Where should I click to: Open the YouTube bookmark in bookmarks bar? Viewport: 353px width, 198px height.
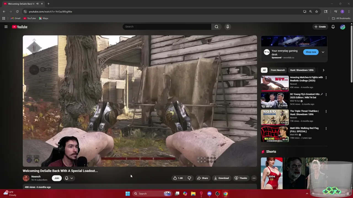[30, 18]
